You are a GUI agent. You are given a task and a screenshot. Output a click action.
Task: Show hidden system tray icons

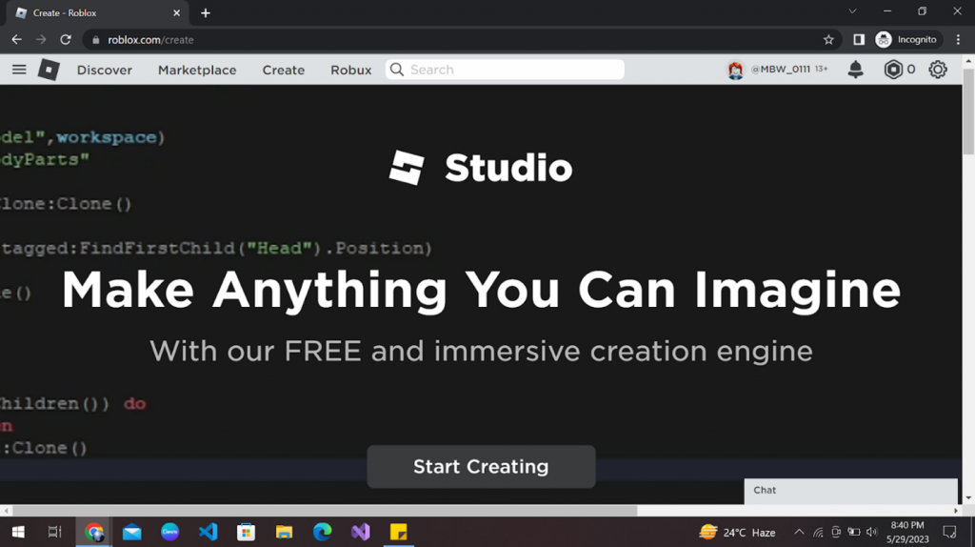point(799,532)
